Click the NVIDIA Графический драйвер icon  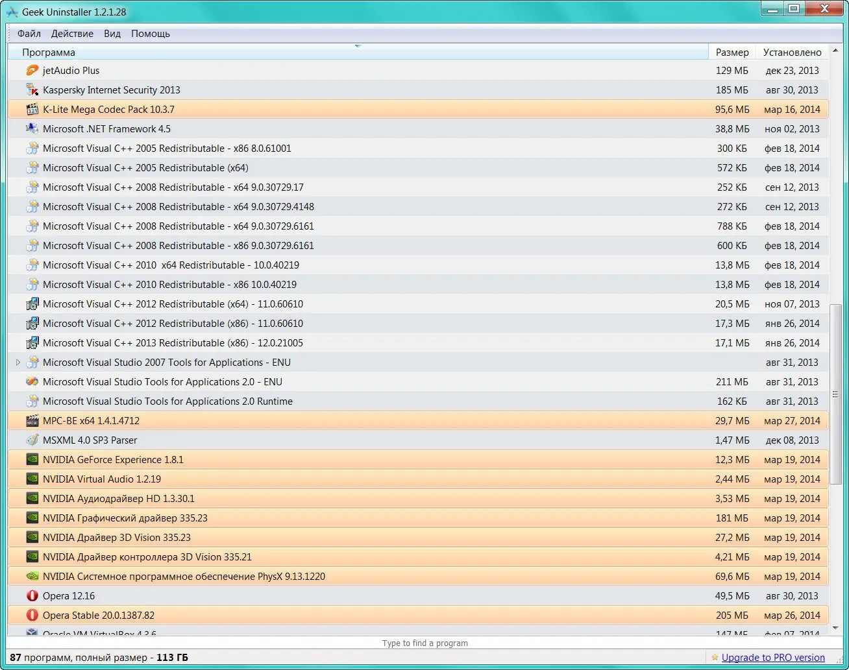pos(32,518)
